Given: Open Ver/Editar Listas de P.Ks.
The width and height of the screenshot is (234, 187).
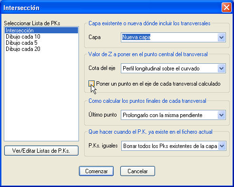Looking at the screenshot, I should click(41, 150).
